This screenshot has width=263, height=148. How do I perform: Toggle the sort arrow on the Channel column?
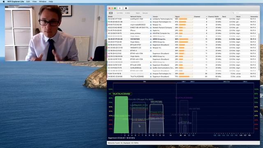tap(206, 16)
